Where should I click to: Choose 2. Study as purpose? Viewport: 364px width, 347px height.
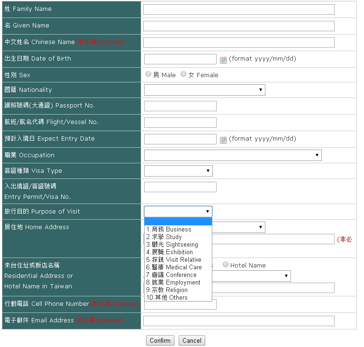tap(178, 237)
